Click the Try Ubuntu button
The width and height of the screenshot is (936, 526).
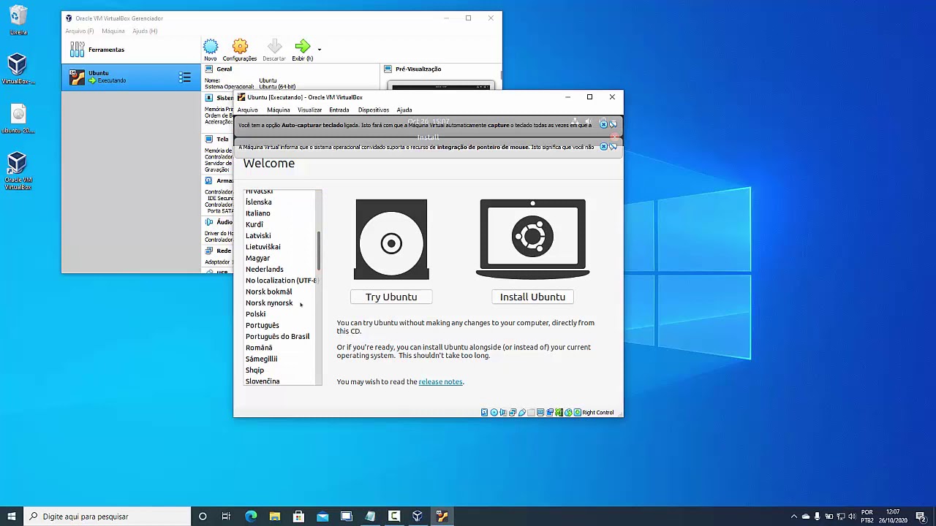[x=391, y=297]
